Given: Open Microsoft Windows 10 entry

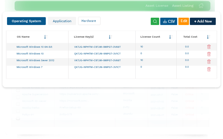Looking at the screenshot, I should (x=30, y=54).
